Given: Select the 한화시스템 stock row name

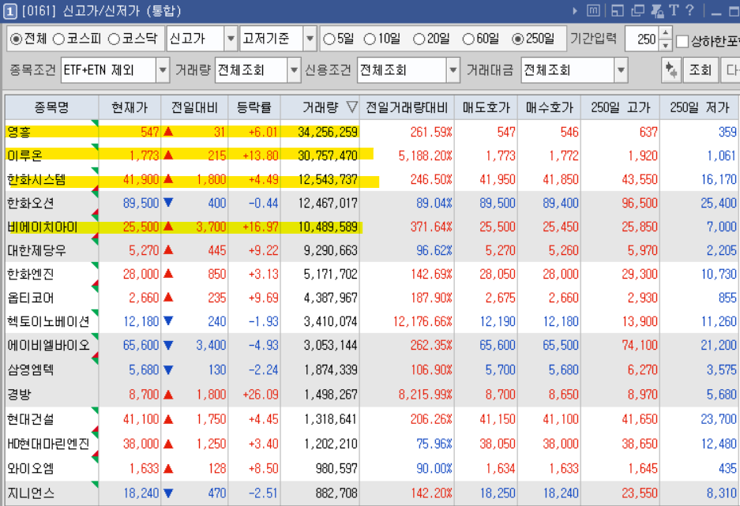Looking at the screenshot, I should [36, 179].
